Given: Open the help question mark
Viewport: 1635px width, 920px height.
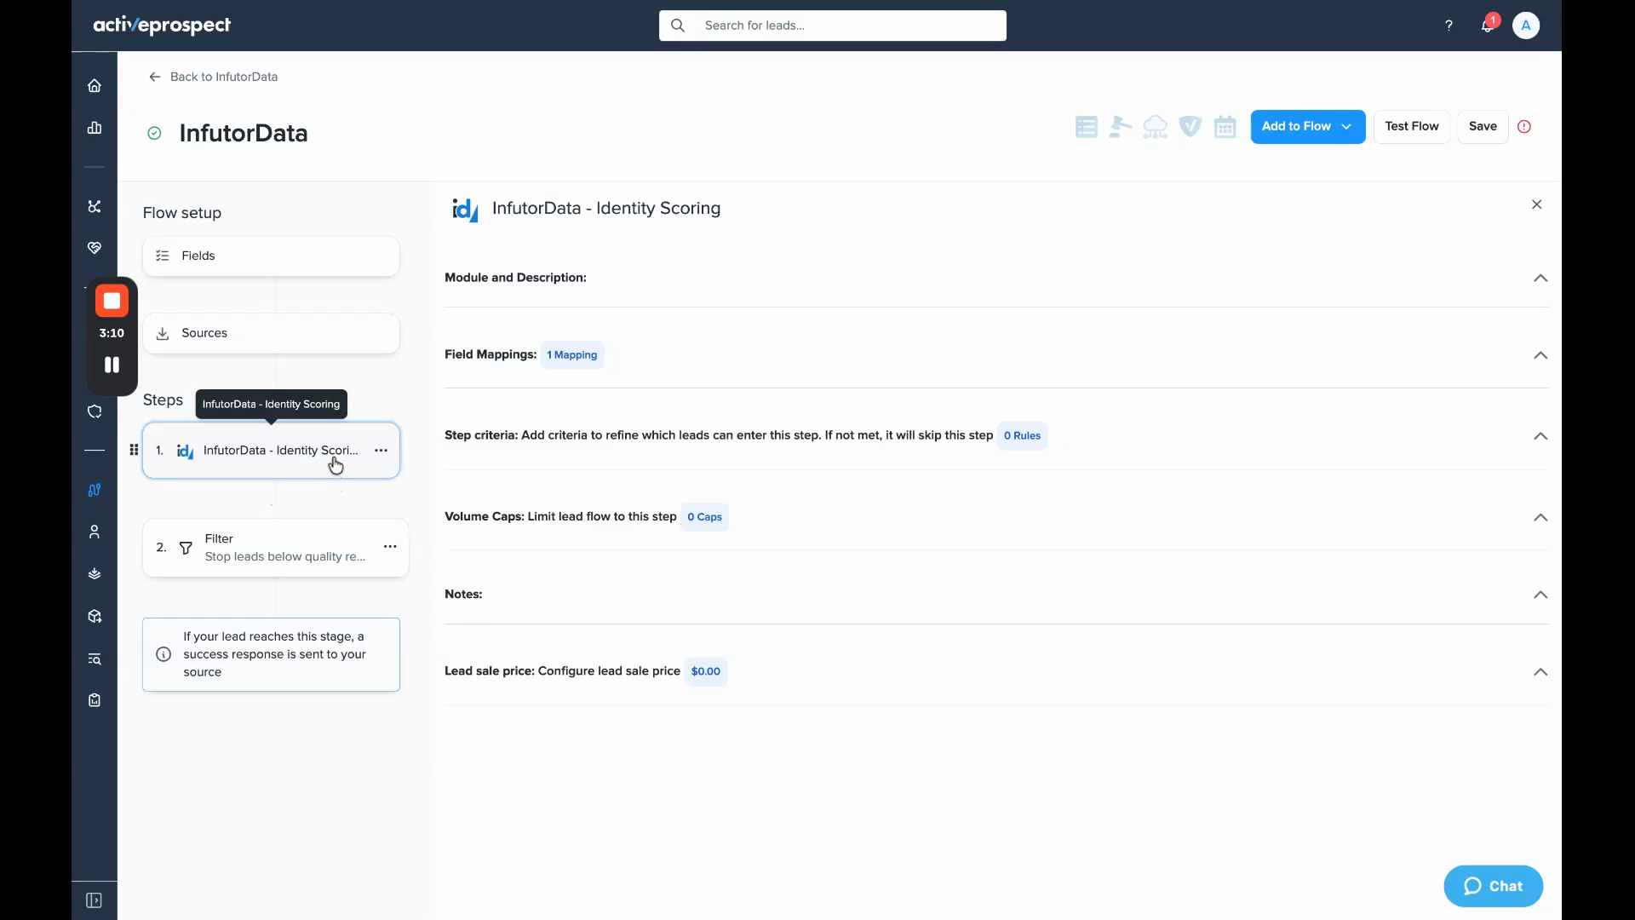Looking at the screenshot, I should (1449, 26).
